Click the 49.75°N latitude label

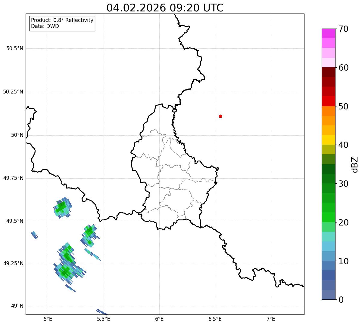pyautogui.click(x=13, y=178)
